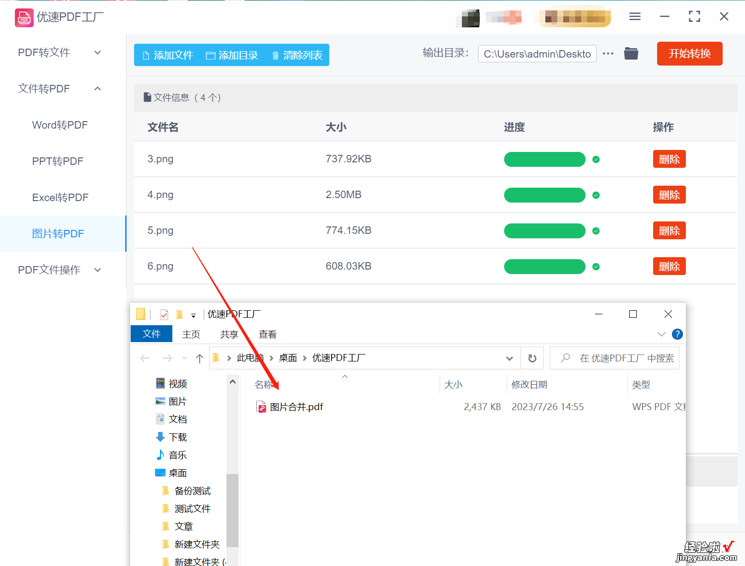Click the 添加文件 button
745x566 pixels.
[168, 55]
